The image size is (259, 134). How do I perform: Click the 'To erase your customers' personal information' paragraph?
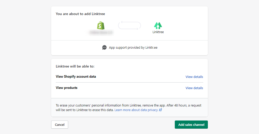pos(128,108)
